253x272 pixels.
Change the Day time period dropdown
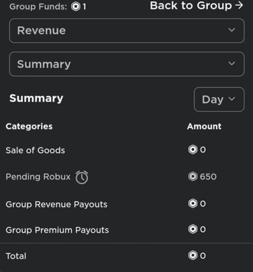(x=219, y=100)
